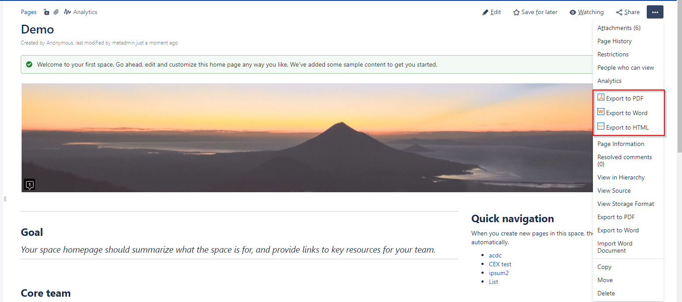Viewport: 682px width, 302px height.
Task: Click the Share button label
Action: (632, 12)
